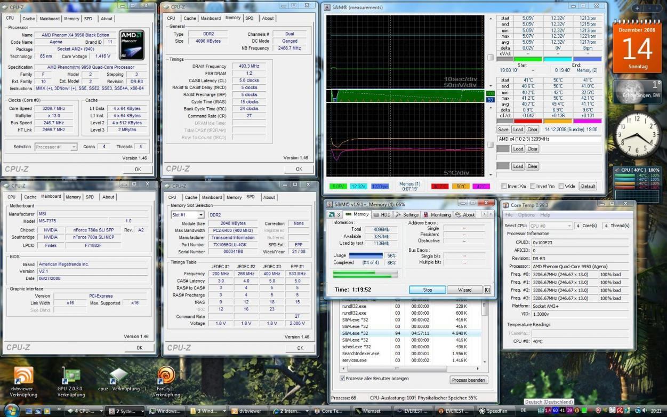Collapse voltage table with top up arrow

click(491, 18)
